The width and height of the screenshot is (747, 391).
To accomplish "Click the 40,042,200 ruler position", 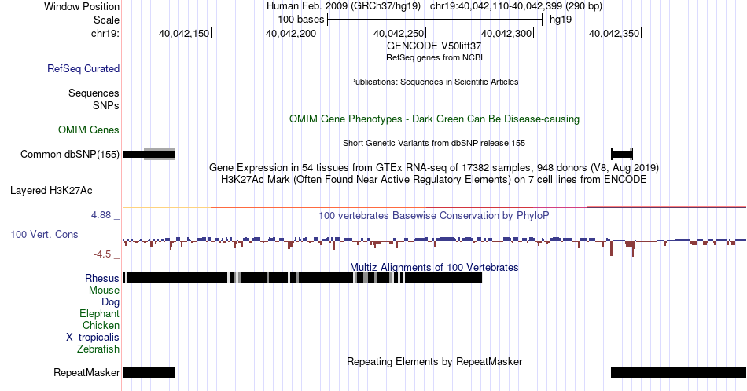I will 292,33.
